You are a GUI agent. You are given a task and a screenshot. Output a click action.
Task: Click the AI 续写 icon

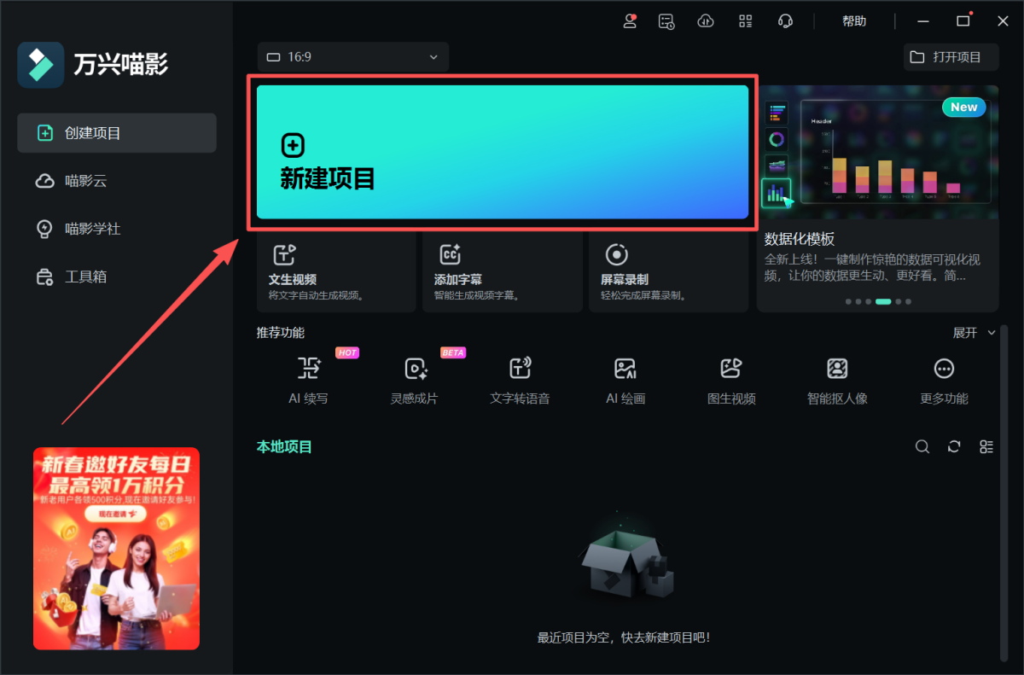point(308,369)
